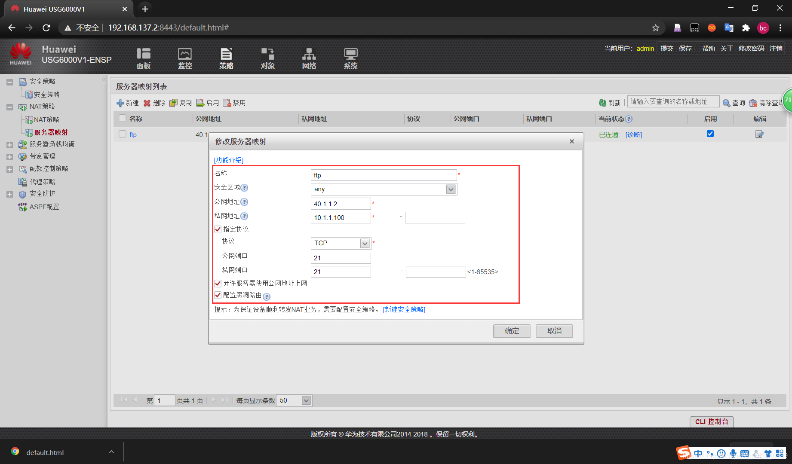The width and height of the screenshot is (792, 464).
Task: Expand the 配额控制策略 tree node
Action: point(9,169)
